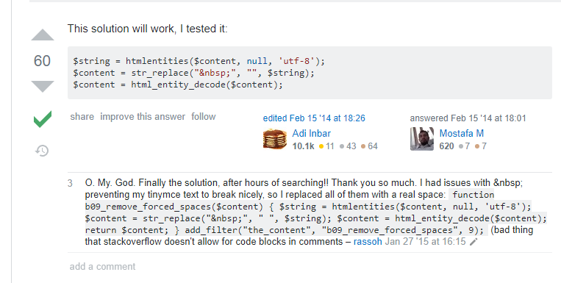This screenshot has height=283, width=561.
Task: Click improve this answer
Action: pos(143,117)
